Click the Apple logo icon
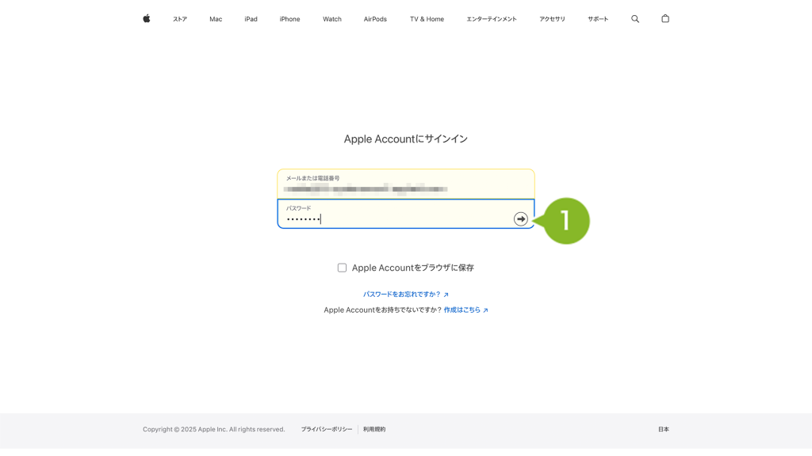The height and width of the screenshot is (456, 812). coord(146,18)
